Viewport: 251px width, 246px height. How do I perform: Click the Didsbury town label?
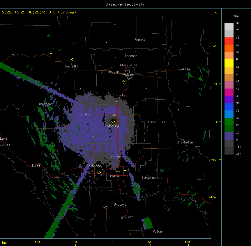click(112, 126)
